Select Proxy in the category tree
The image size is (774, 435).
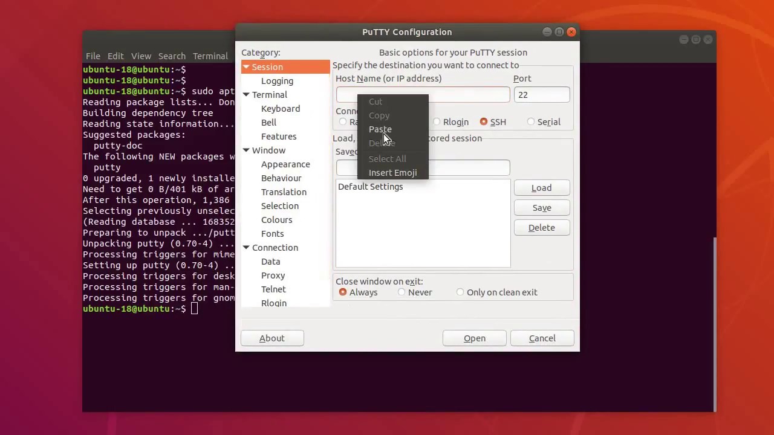pos(273,275)
